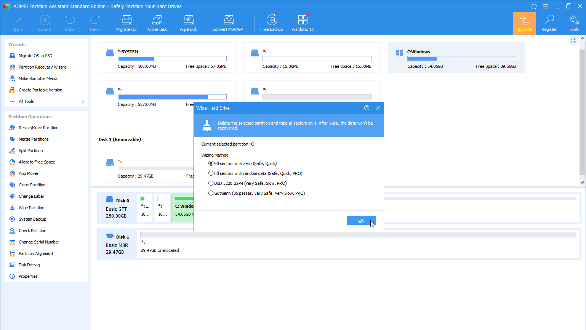The height and width of the screenshot is (330, 586).
Task: Click the Discard toolbar button
Action: click(x=45, y=23)
